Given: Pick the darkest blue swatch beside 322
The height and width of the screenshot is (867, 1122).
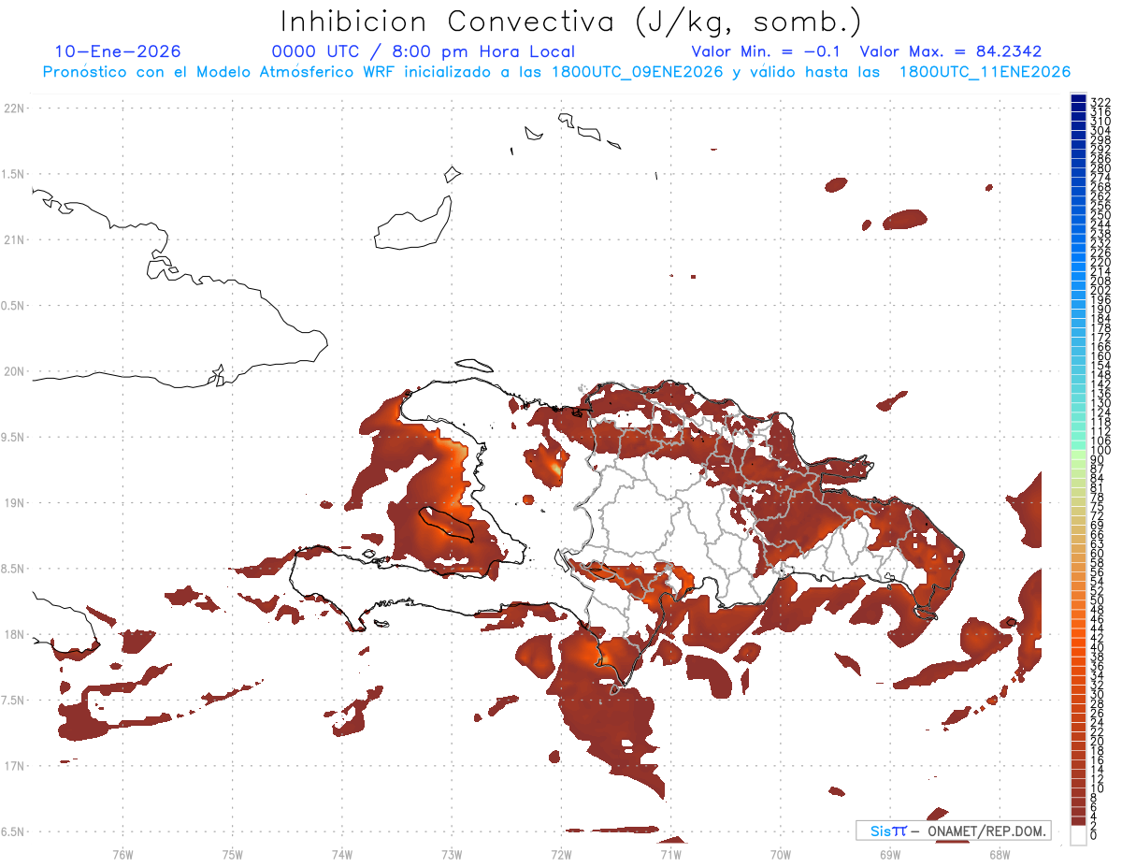Looking at the screenshot, I should (1078, 98).
